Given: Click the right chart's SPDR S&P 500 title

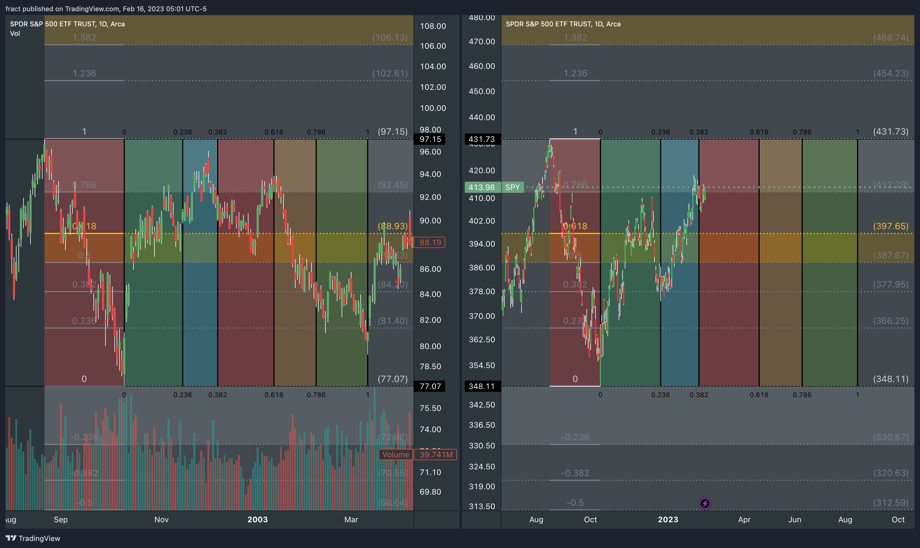Looking at the screenshot, I should tap(563, 24).
